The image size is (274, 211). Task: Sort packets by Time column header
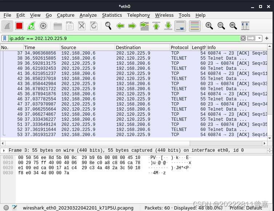(x=42, y=47)
